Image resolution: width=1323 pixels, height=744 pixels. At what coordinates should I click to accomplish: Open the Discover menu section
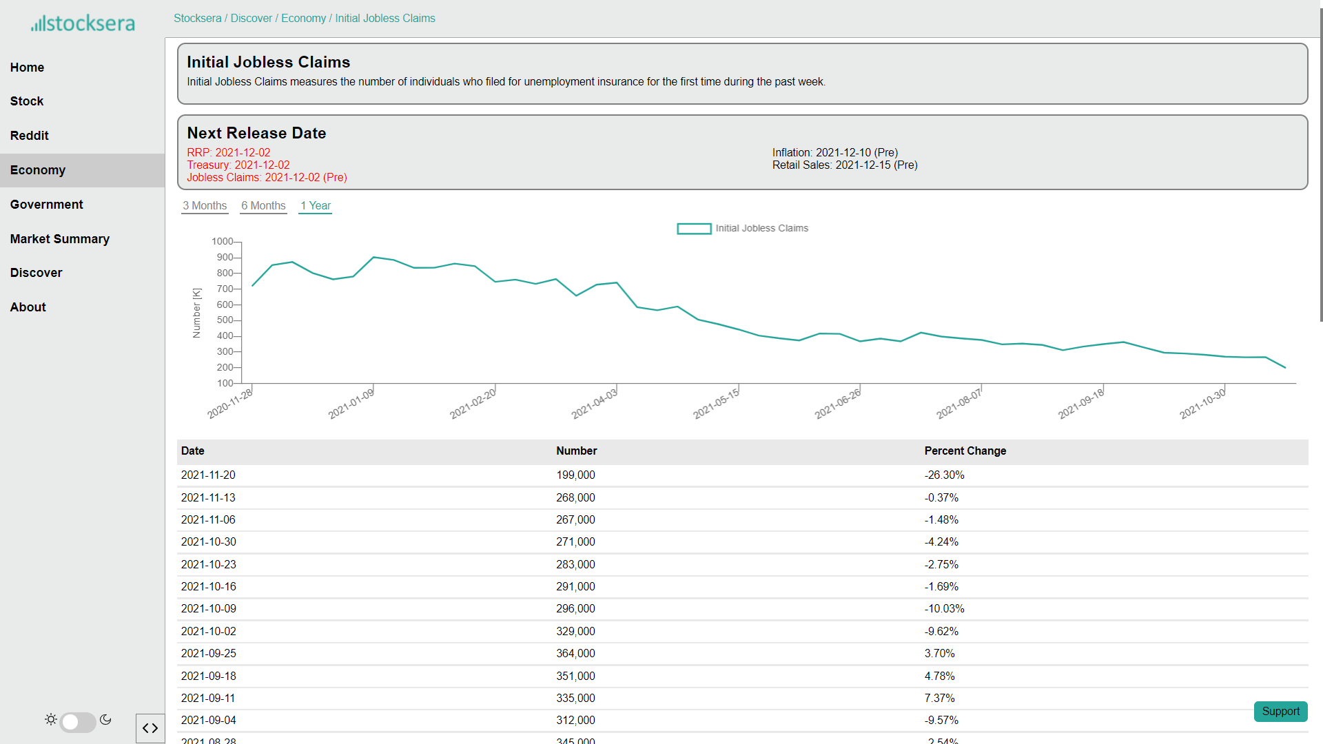(35, 273)
